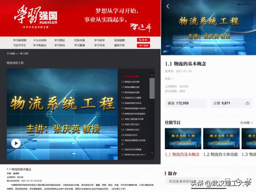256x192 pixels.
Task: Open the 十九大时间 navigation item
Action: 40,40
